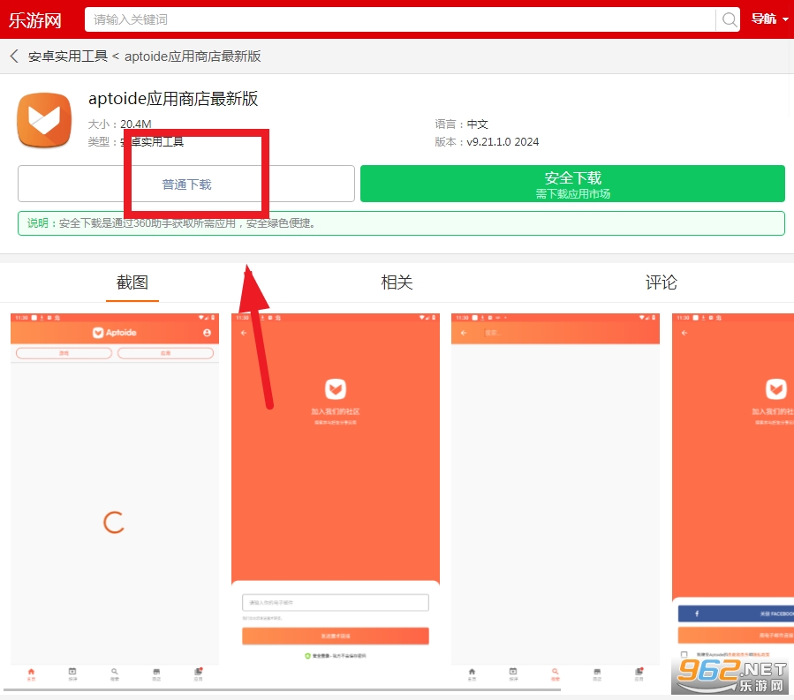Click breadcrumb text aptoide应用商店最新版

(x=193, y=56)
